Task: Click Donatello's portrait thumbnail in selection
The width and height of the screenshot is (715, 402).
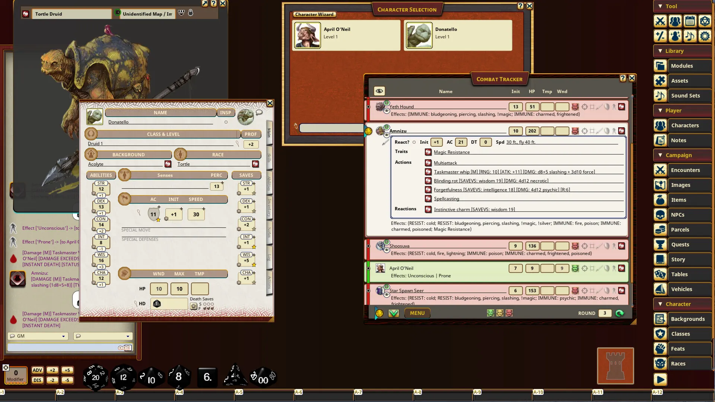Action: (x=419, y=35)
